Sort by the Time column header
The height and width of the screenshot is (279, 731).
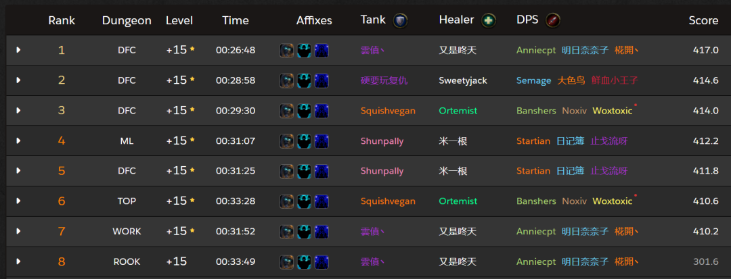(x=236, y=20)
